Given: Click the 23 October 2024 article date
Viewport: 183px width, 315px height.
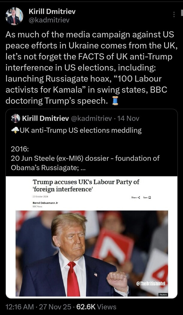Looking at the screenshot, I should (40, 197).
